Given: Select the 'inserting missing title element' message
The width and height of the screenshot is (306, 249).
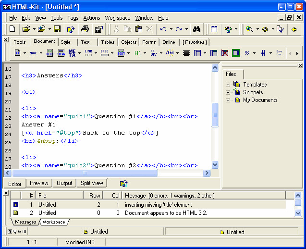Looking at the screenshot, I should tap(148, 205).
